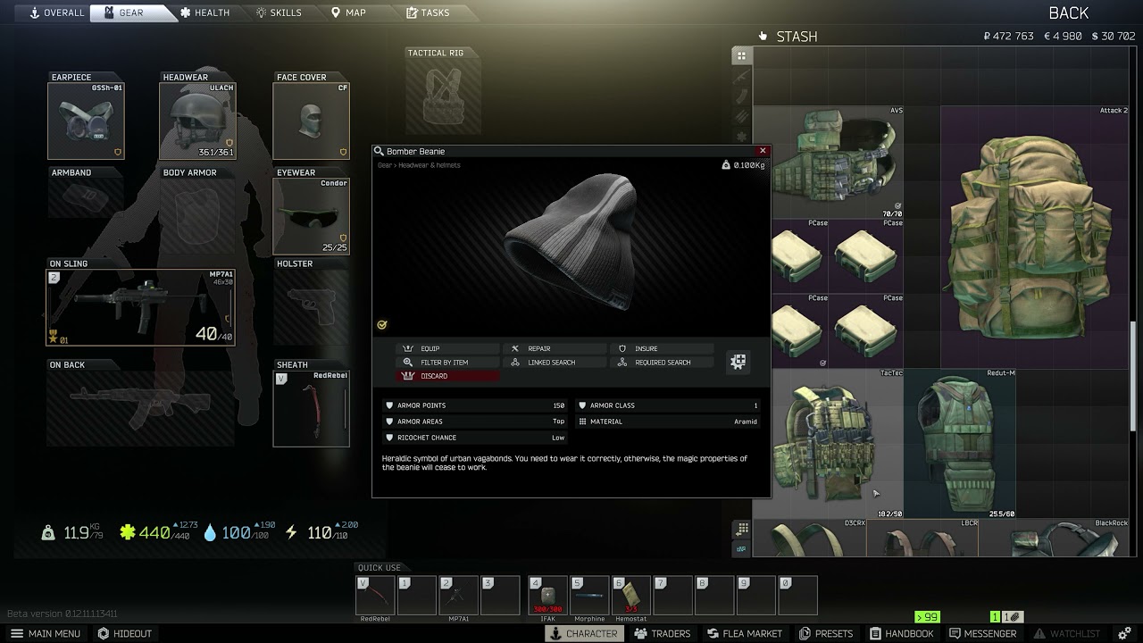Click the modding preset icon beside action list
Screen dimensions: 1143x643
coord(738,362)
